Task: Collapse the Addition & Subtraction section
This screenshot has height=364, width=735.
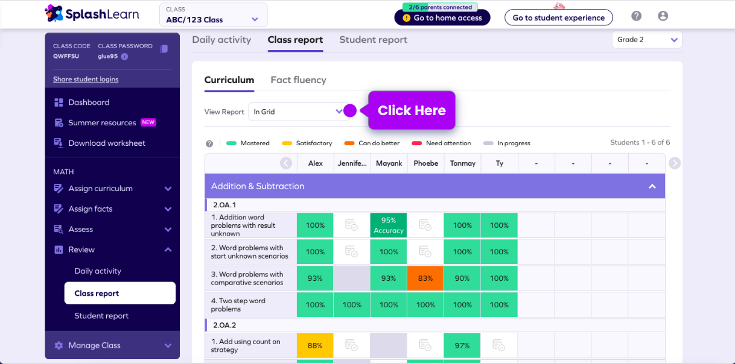Action: (x=652, y=187)
